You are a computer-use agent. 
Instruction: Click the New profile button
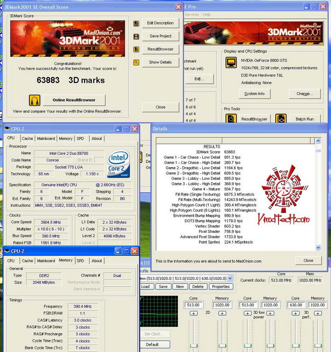pyautogui.click(x=180, y=287)
